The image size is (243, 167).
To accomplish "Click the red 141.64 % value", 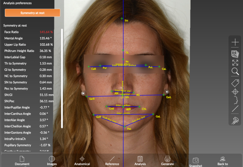I will 46,32.
